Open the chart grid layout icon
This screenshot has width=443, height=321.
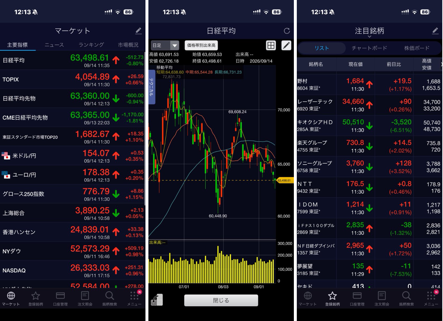[271, 45]
